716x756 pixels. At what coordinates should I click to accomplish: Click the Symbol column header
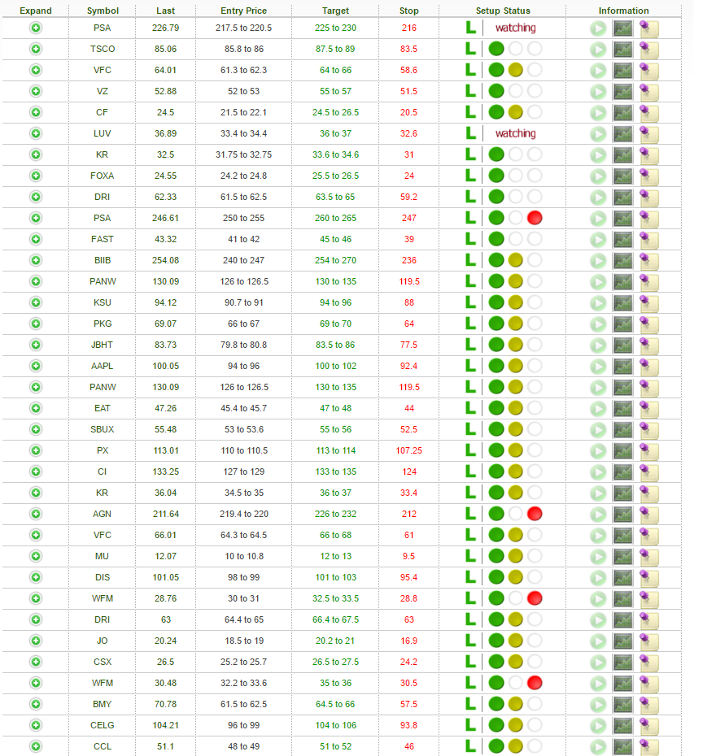pyautogui.click(x=103, y=11)
